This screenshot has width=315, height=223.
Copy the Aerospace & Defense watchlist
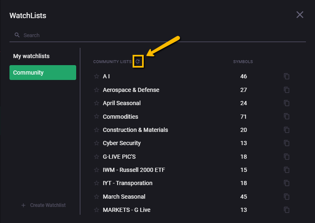click(287, 90)
